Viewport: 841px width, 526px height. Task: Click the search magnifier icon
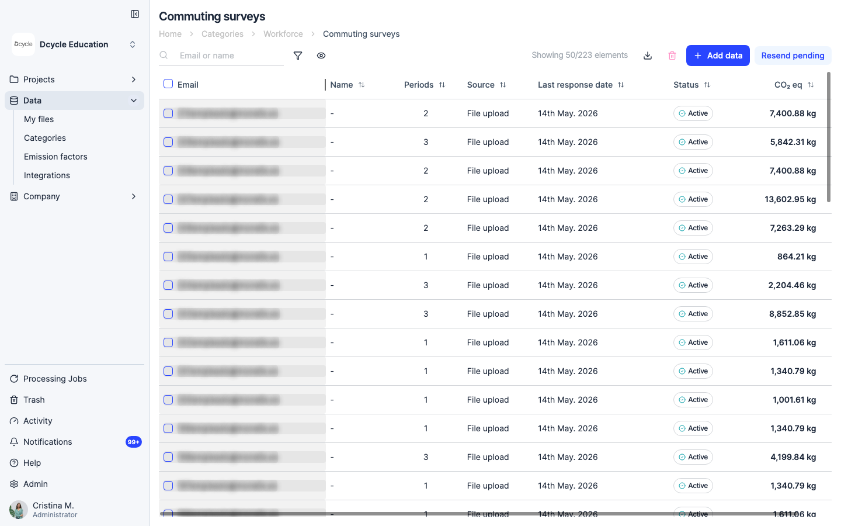[164, 55]
